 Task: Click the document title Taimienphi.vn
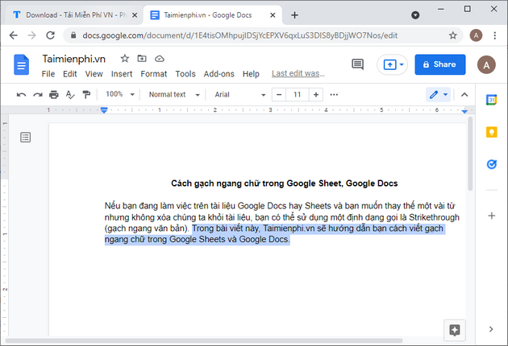pos(74,59)
